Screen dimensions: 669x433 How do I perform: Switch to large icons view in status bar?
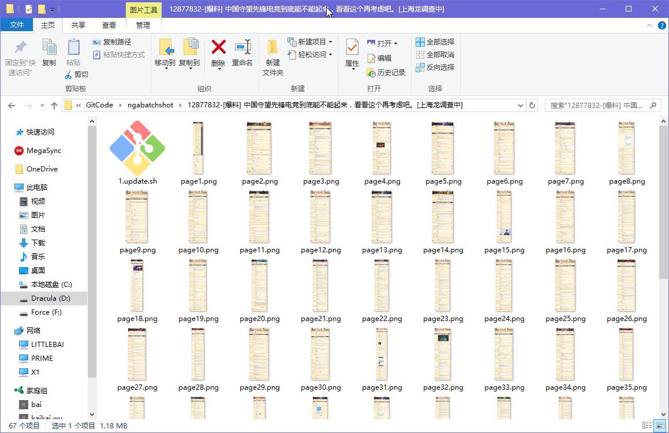click(660, 425)
